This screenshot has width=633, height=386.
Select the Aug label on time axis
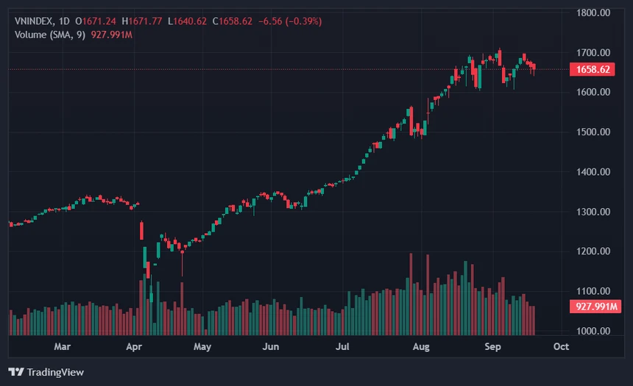(x=421, y=346)
